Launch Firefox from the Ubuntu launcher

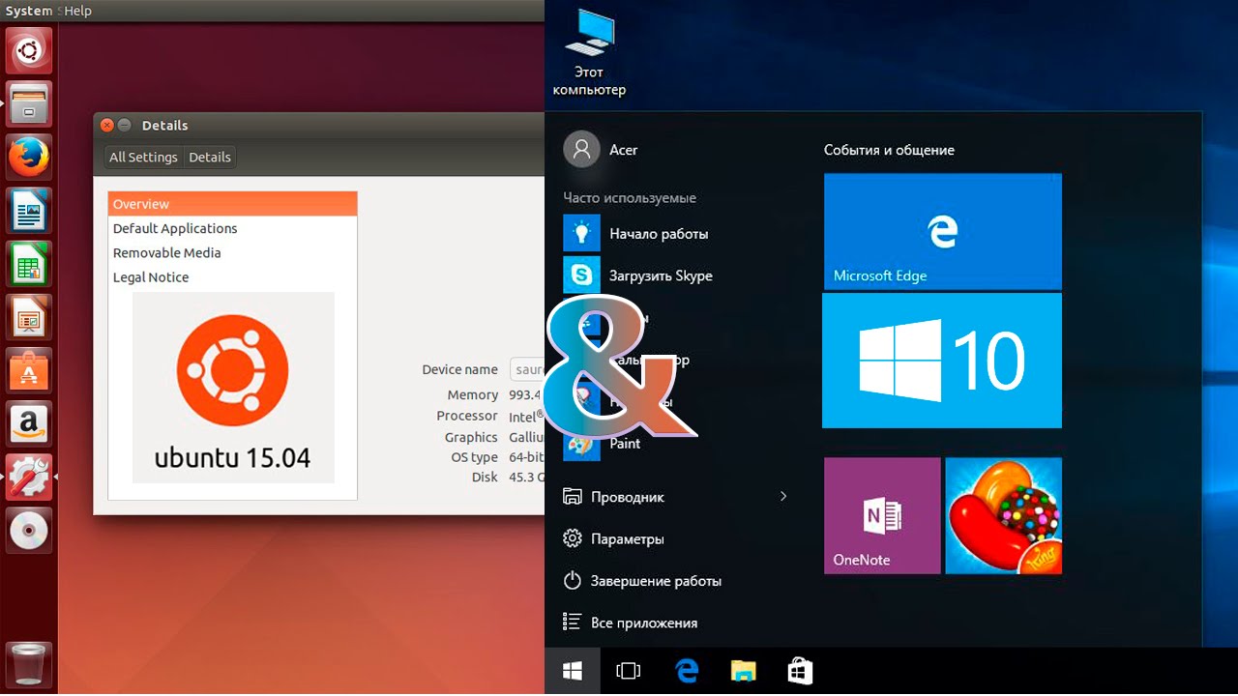coord(29,157)
